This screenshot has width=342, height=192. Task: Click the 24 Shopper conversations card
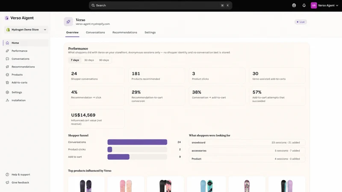(x=97, y=76)
